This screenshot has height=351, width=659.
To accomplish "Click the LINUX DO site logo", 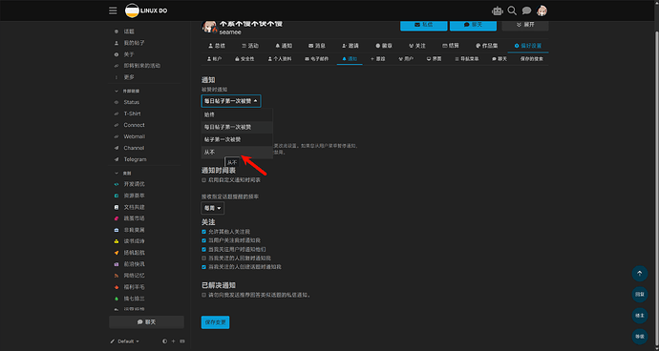I will [146, 10].
